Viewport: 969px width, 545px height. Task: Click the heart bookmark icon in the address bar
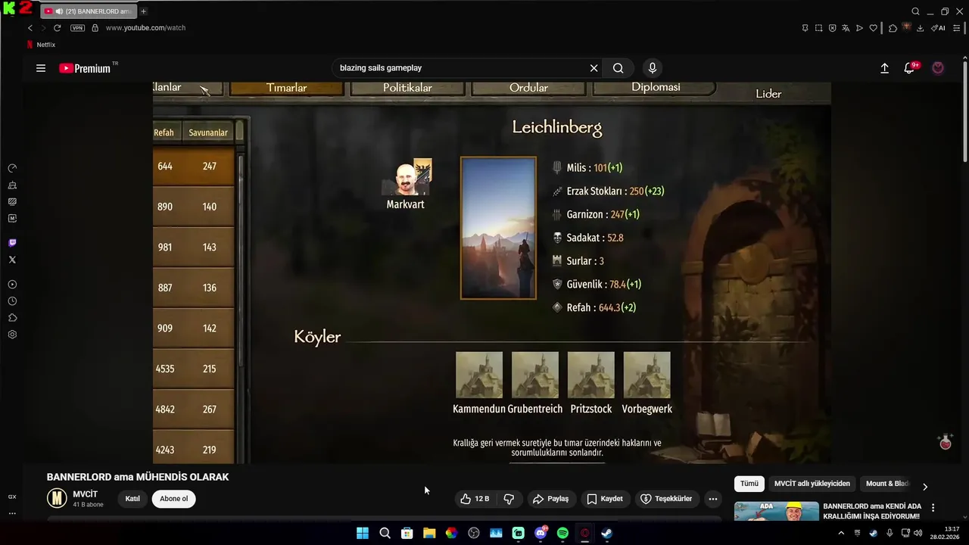click(873, 28)
